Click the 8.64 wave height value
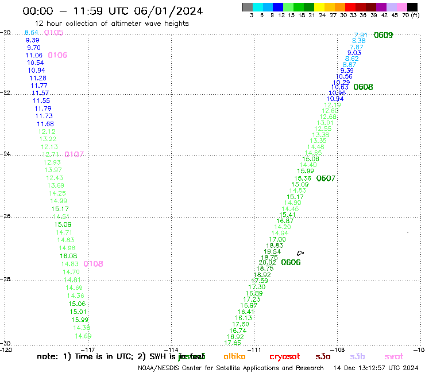 tap(32, 33)
